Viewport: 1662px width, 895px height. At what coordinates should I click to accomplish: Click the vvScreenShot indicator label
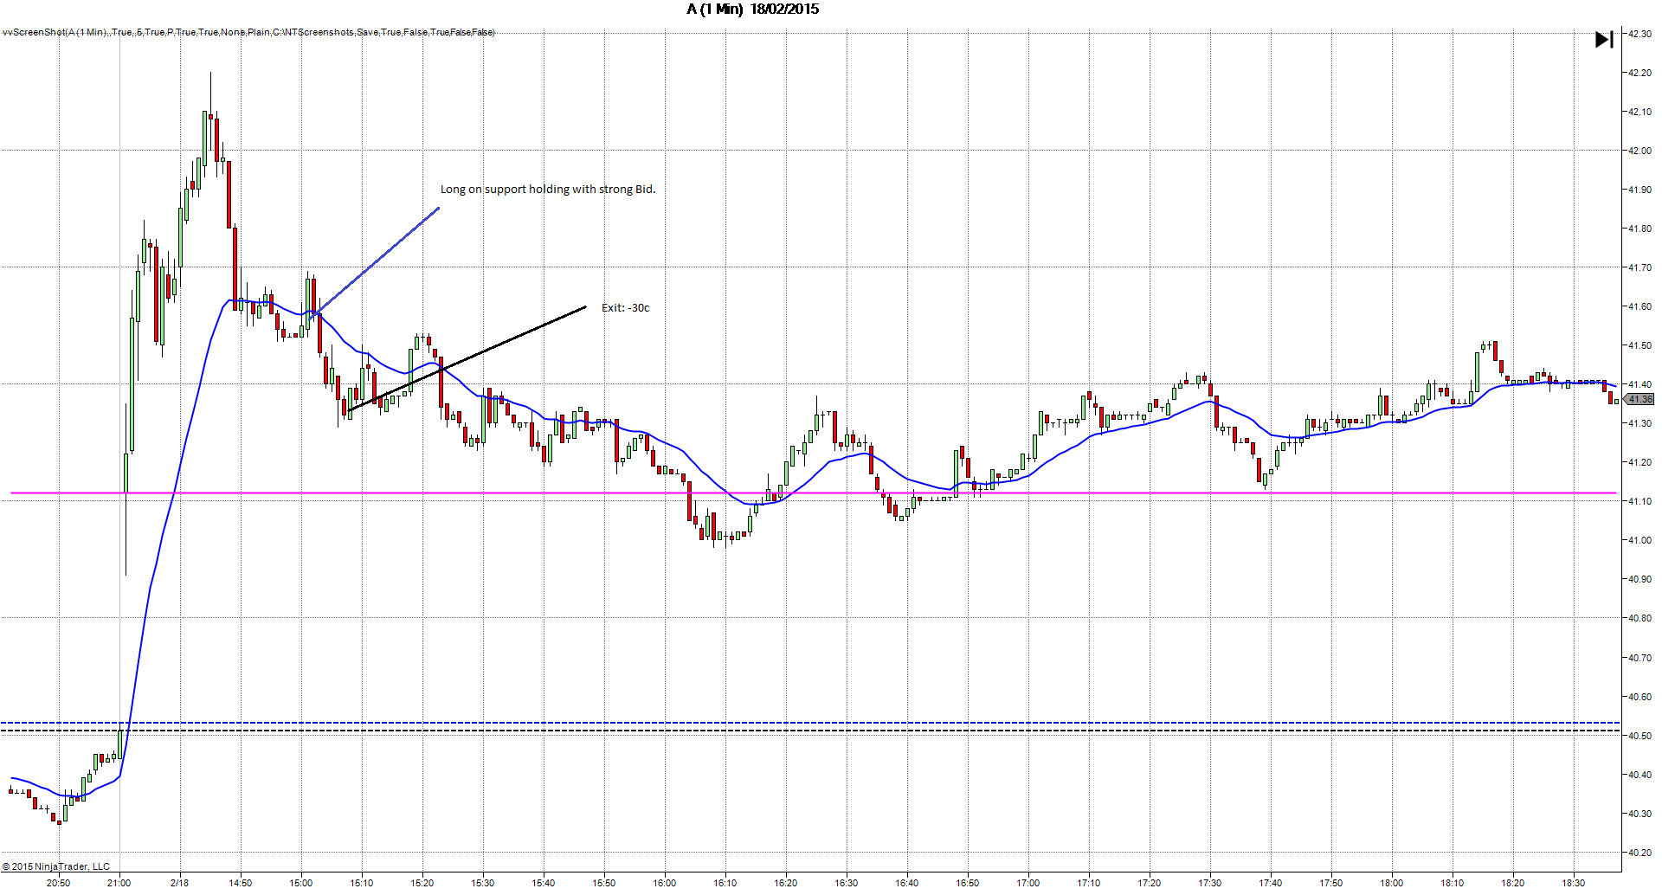248,33
